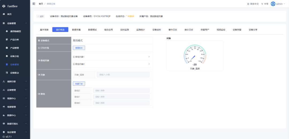Screen dimensions: 289x139
Task: Click the 对象_温度 decimal input field
Action: click(123, 75)
